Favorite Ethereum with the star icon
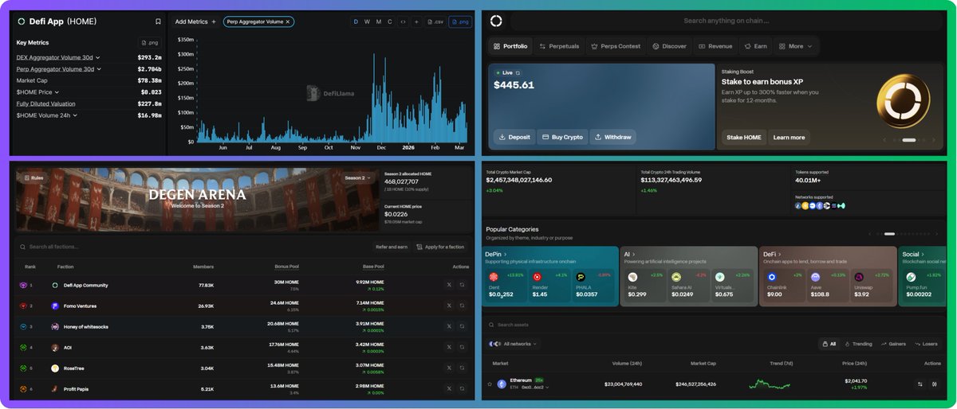 point(490,384)
